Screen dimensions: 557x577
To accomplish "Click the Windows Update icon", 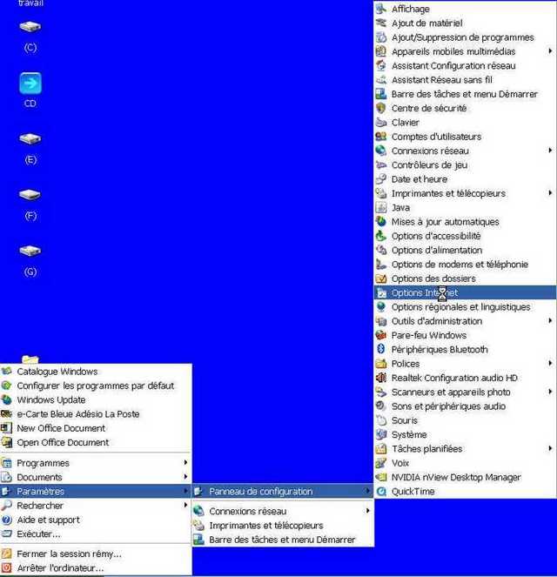I will (x=8, y=400).
